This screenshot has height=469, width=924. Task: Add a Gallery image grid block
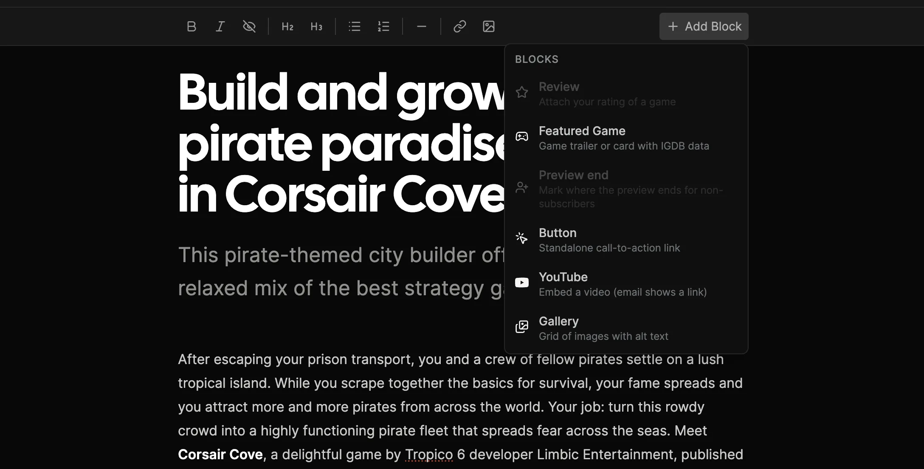pyautogui.click(x=626, y=328)
